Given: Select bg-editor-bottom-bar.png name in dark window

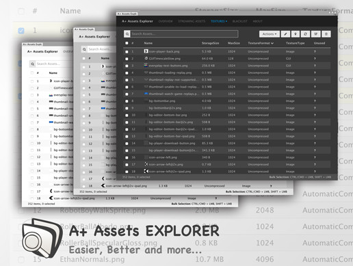Looking at the screenshot, I should pos(168,115).
